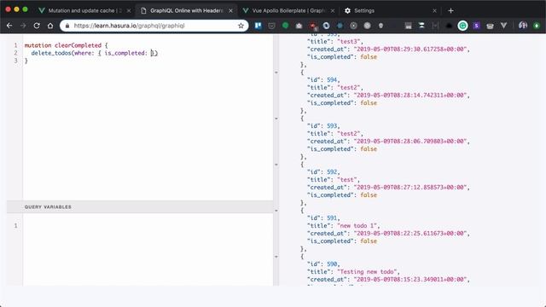This screenshot has height=307, width=546.
Task: Click the blue ring extension icon
Action: point(326,26)
